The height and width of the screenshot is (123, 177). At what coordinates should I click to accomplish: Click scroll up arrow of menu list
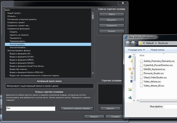[93, 13]
